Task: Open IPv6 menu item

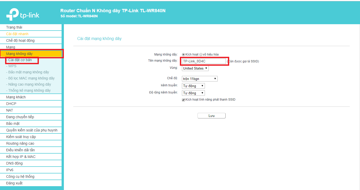Action: pos(31,170)
